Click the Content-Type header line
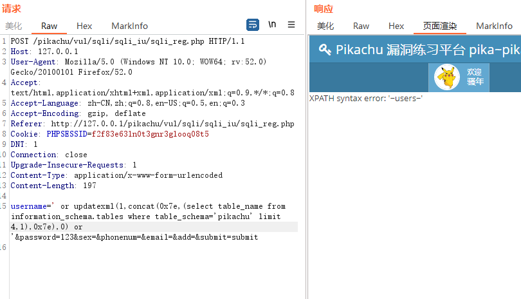Viewport: 521px width, 299px height. tap(116, 175)
